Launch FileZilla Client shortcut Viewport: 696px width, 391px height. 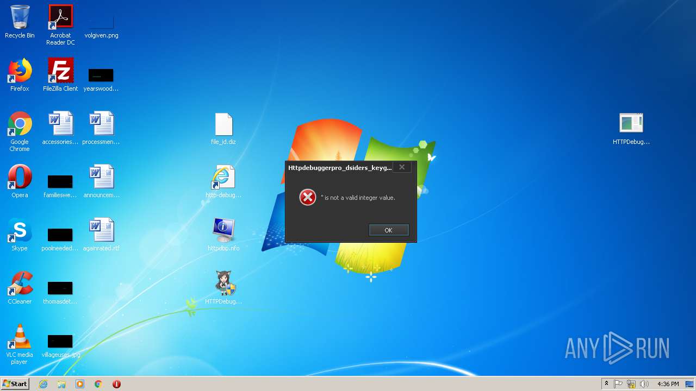pos(60,75)
